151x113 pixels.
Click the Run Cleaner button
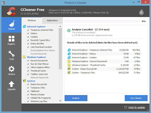(x=136, y=98)
